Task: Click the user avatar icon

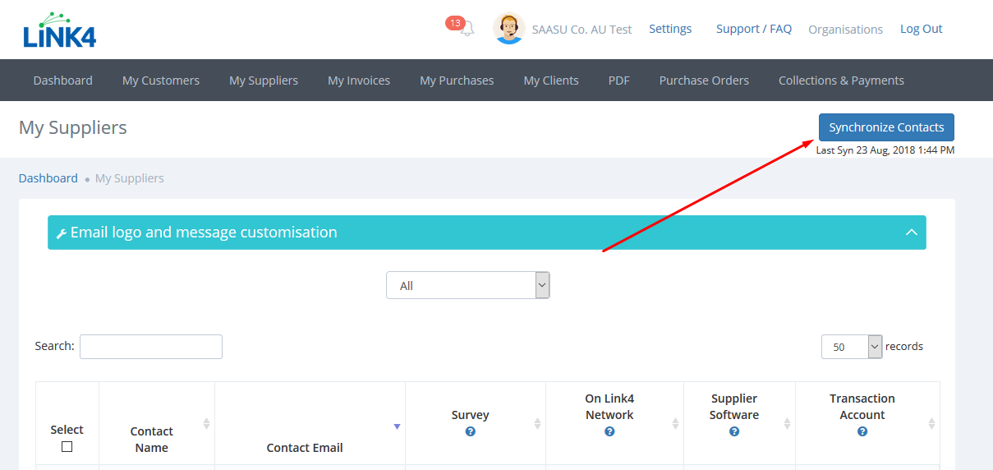Action: 508,29
